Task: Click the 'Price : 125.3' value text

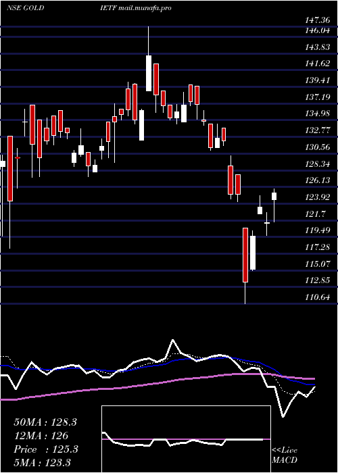Action: click(x=46, y=449)
